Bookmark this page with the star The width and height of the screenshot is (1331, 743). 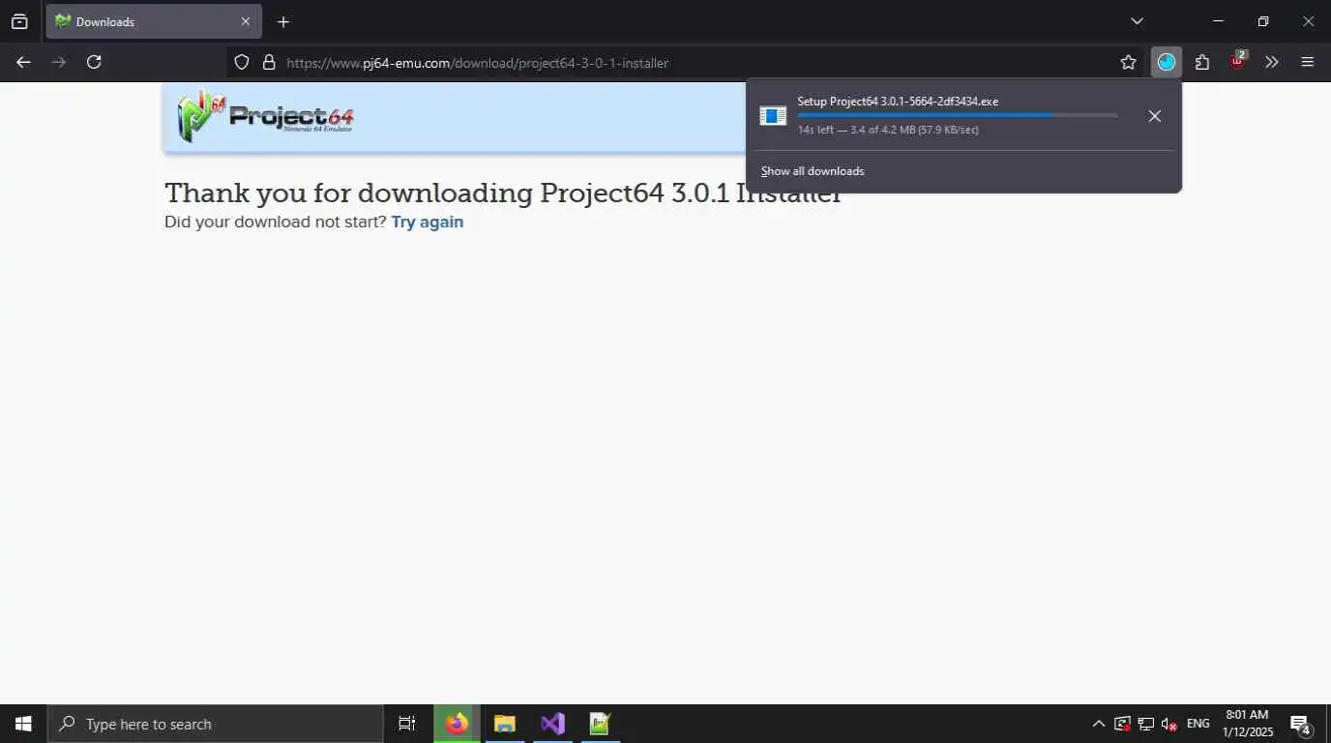(1128, 62)
